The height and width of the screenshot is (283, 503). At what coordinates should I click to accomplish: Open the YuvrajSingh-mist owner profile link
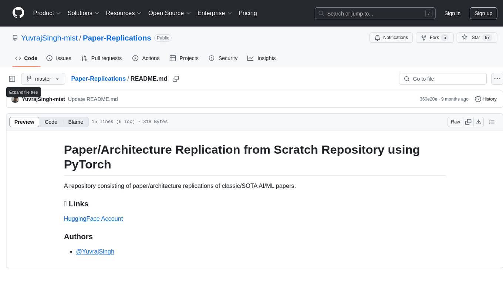49,38
